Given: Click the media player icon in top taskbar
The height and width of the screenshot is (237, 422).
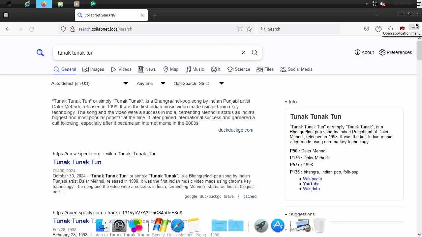Looking at the screenshot, I should (x=76, y=4).
